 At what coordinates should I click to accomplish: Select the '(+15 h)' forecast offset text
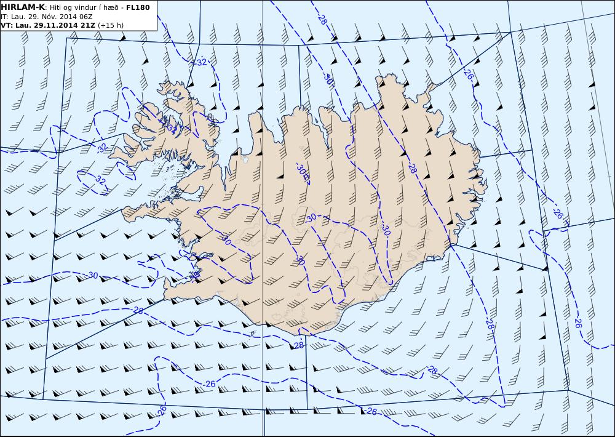click(x=111, y=25)
